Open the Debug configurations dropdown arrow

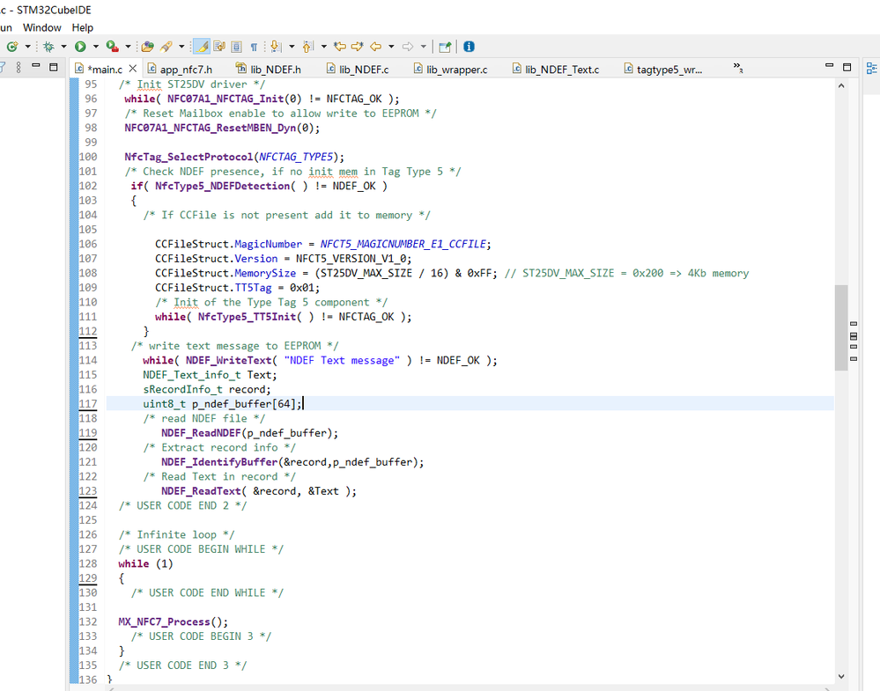pos(63,47)
